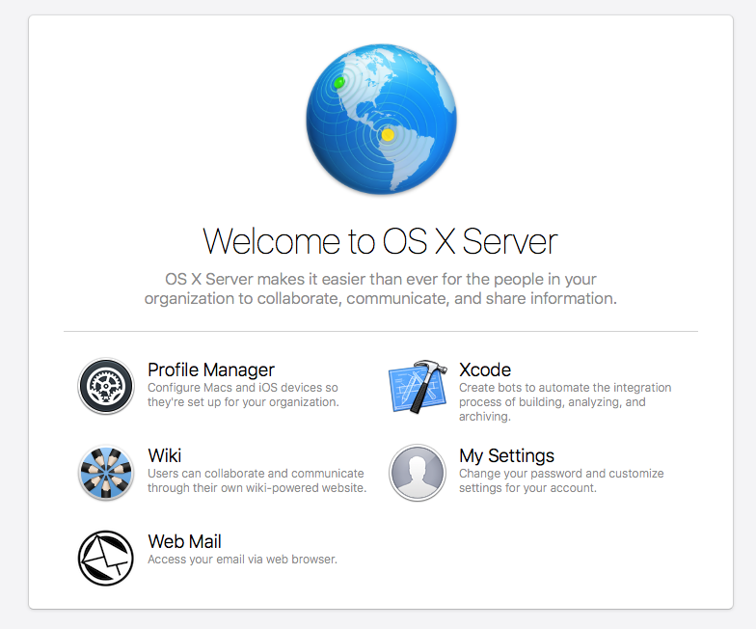Click the Profile Manager gear icon
The width and height of the screenshot is (756, 629).
[x=106, y=386]
